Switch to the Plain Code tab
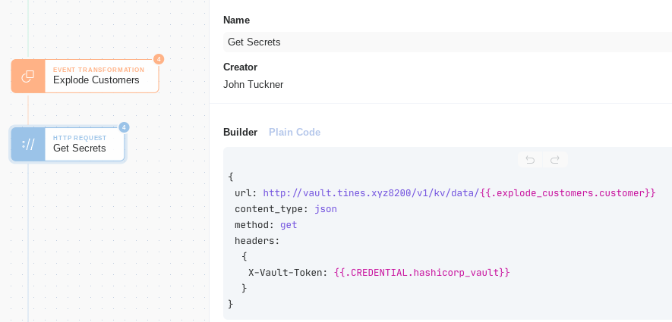Screen dimensions: 672x322 (295, 132)
